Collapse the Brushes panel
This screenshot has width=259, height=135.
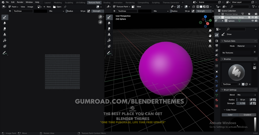tap(222, 59)
